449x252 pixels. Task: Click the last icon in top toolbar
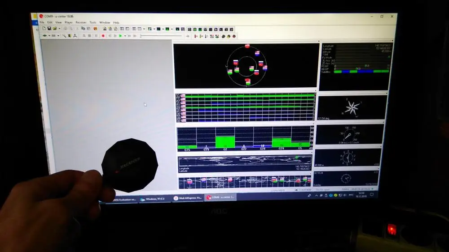(x=231, y=29)
